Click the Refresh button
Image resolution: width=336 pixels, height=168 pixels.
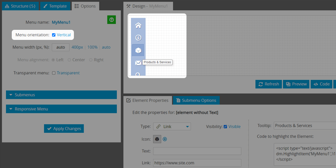click(269, 84)
